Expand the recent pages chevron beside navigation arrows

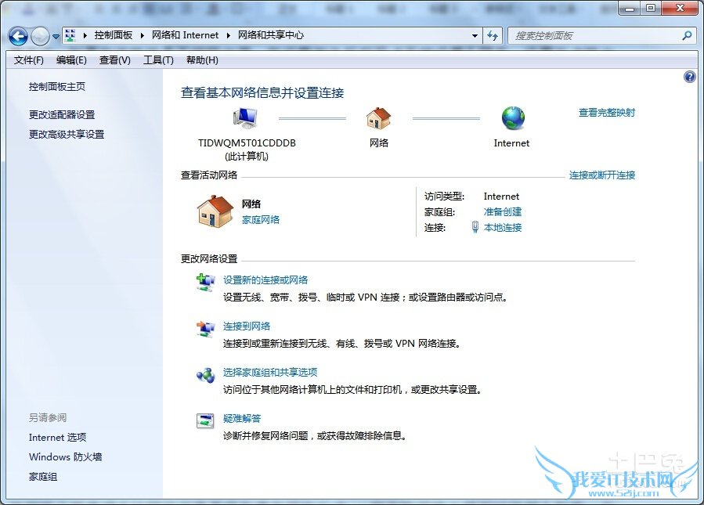55,36
